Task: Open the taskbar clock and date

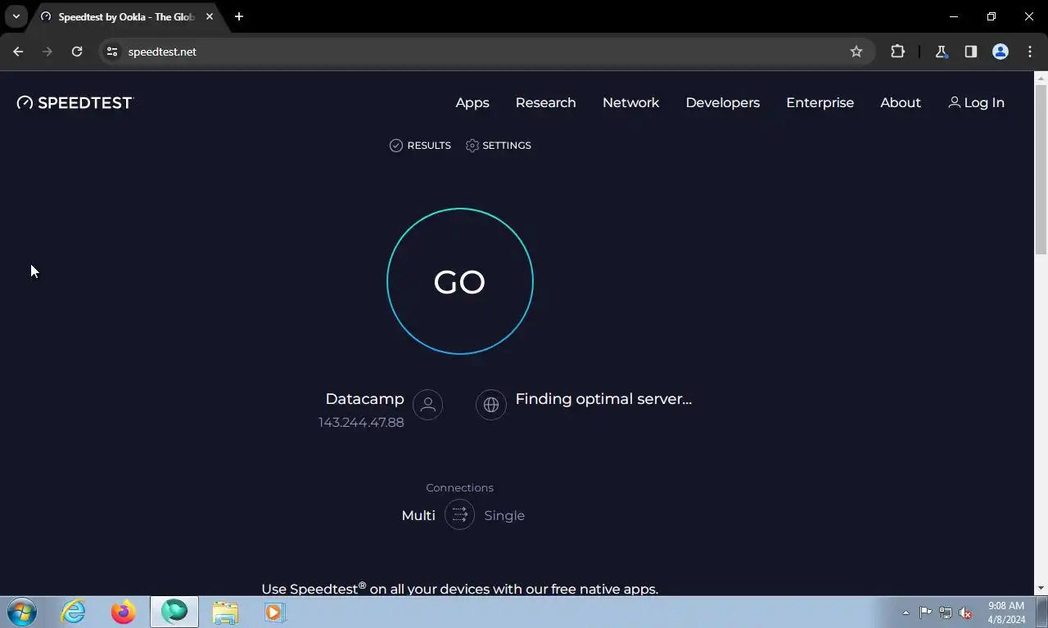Action: click(1005, 612)
